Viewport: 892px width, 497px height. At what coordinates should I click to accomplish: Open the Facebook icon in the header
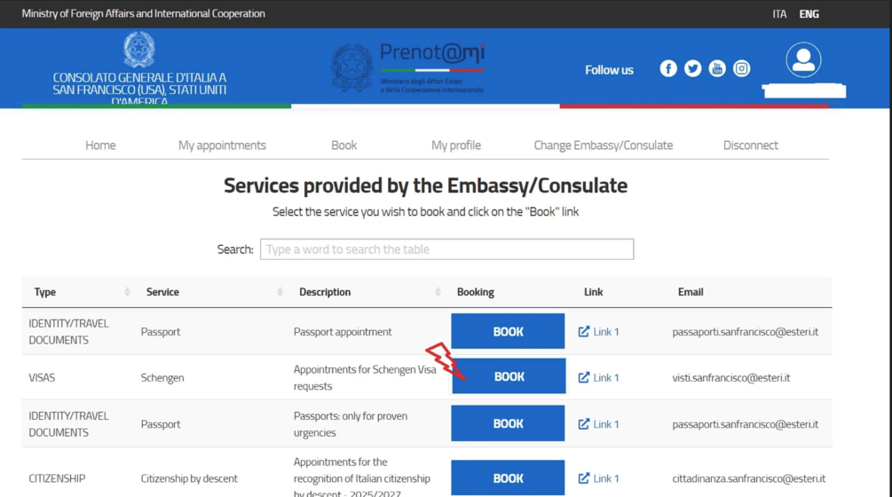(x=668, y=68)
